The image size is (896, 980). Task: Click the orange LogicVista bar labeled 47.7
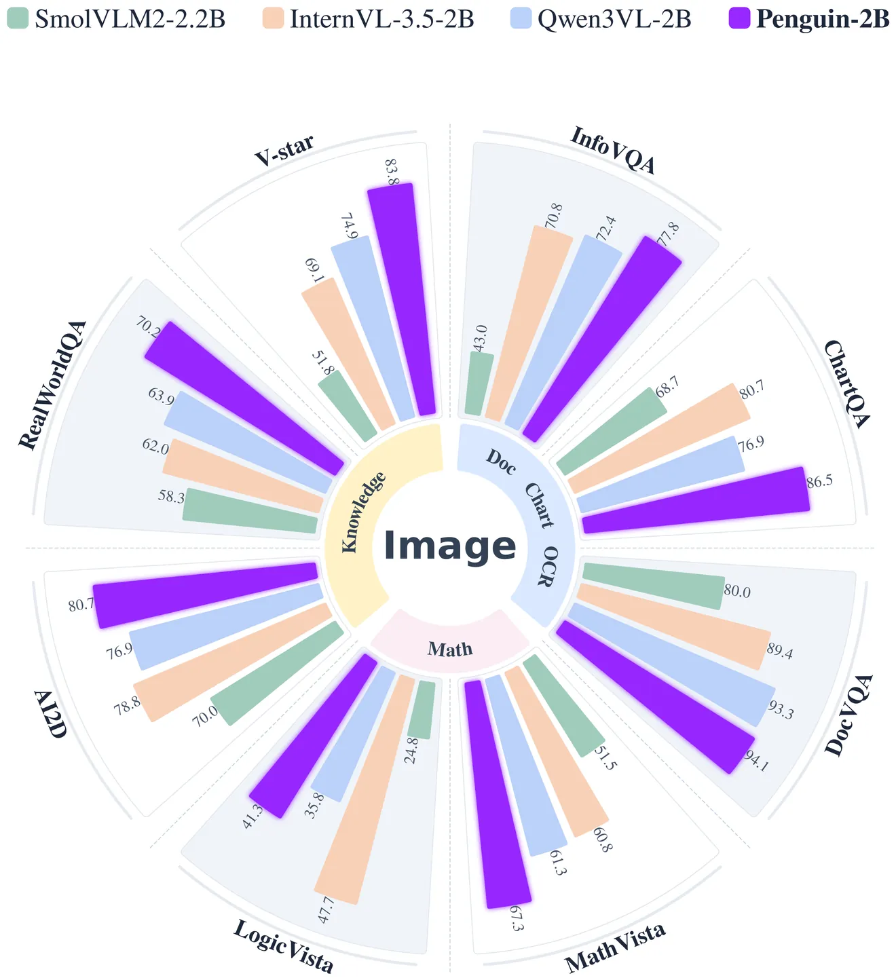[x=367, y=787]
